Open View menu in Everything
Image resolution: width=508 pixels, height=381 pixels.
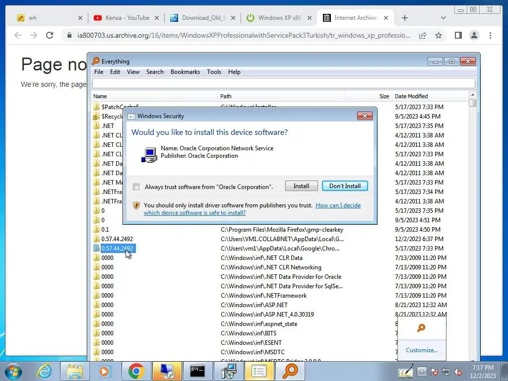click(133, 72)
